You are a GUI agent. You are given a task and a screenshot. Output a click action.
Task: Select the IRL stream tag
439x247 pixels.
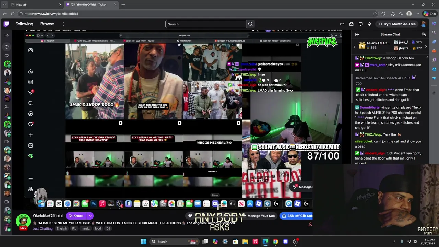[x=74, y=228]
